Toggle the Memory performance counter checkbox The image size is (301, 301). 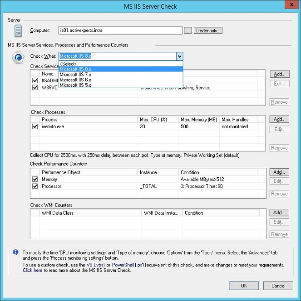(35, 179)
